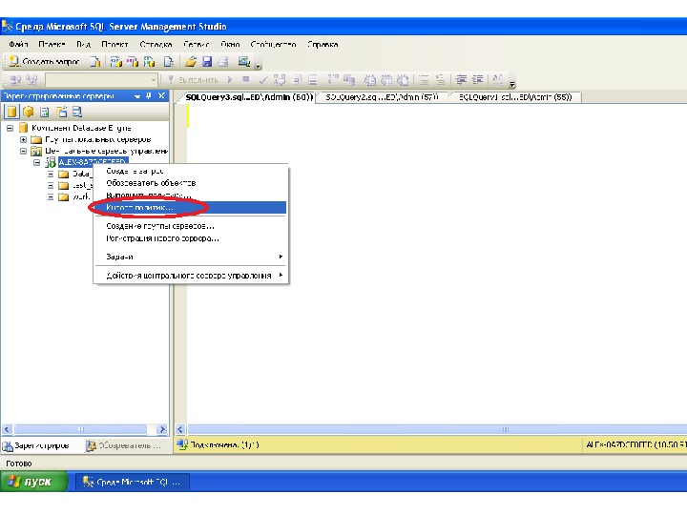
Task: Click the Change Connection icon
Action: [32, 80]
